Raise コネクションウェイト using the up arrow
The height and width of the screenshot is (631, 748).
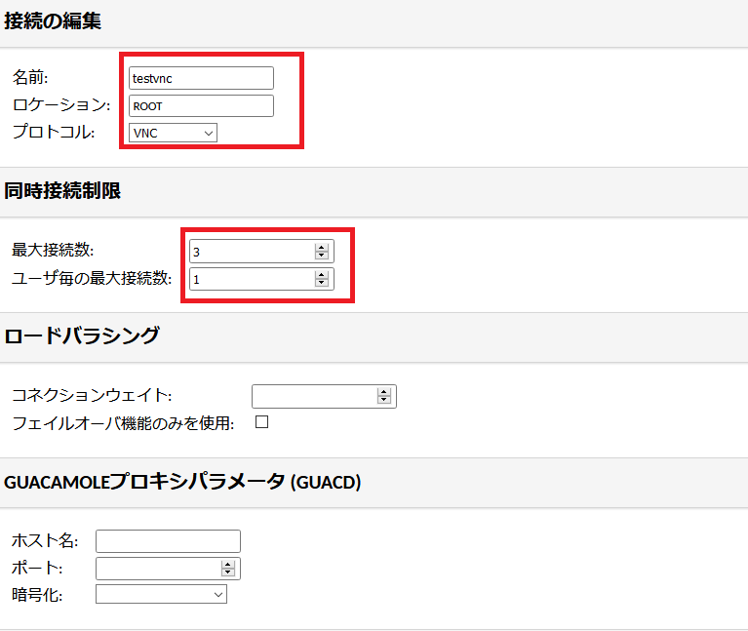click(384, 392)
